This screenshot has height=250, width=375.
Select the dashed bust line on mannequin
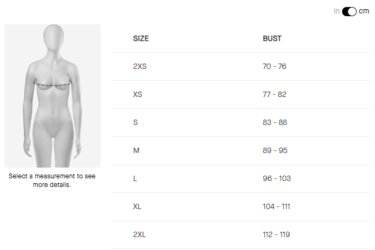[52, 84]
